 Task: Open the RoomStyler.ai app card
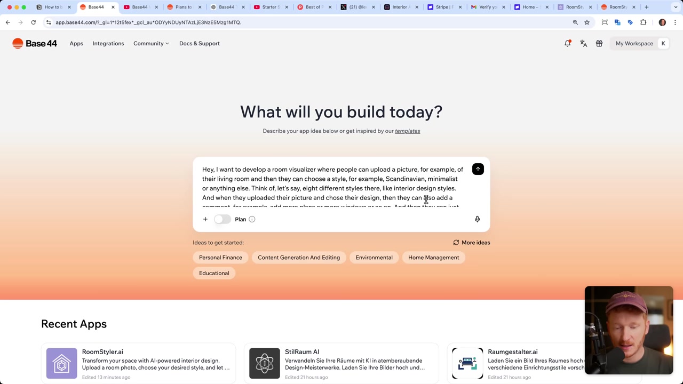click(x=138, y=363)
